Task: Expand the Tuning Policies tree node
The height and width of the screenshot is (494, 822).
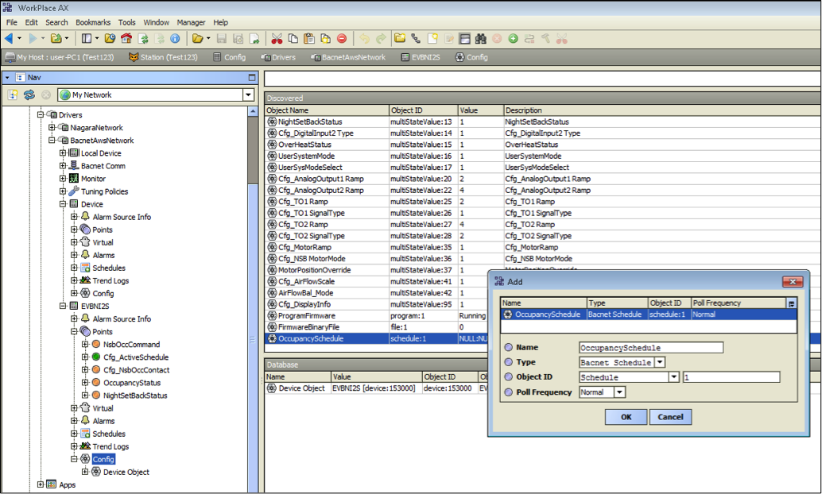Action: pos(62,191)
